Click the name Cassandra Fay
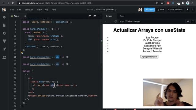 point(152,46)
